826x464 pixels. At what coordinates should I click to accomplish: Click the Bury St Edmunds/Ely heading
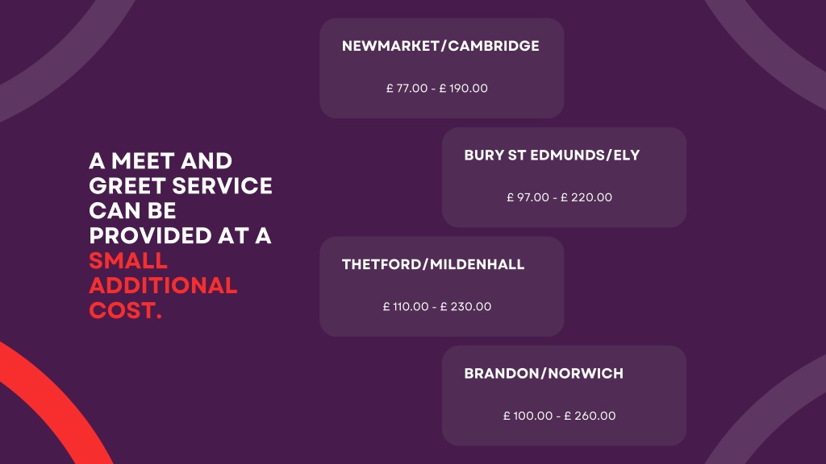pyautogui.click(x=552, y=155)
